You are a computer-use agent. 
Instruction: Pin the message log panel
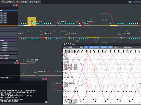pos(43,79)
